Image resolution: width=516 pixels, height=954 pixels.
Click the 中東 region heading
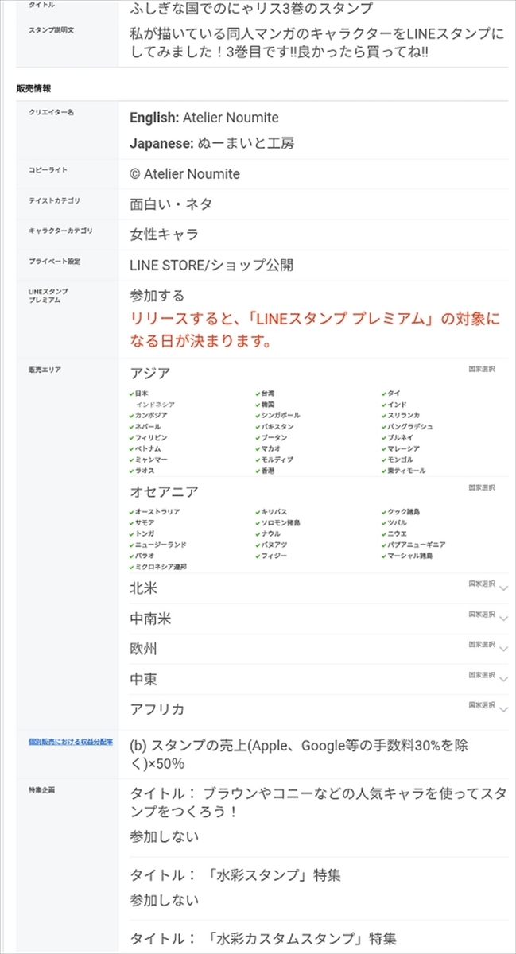coord(144,679)
